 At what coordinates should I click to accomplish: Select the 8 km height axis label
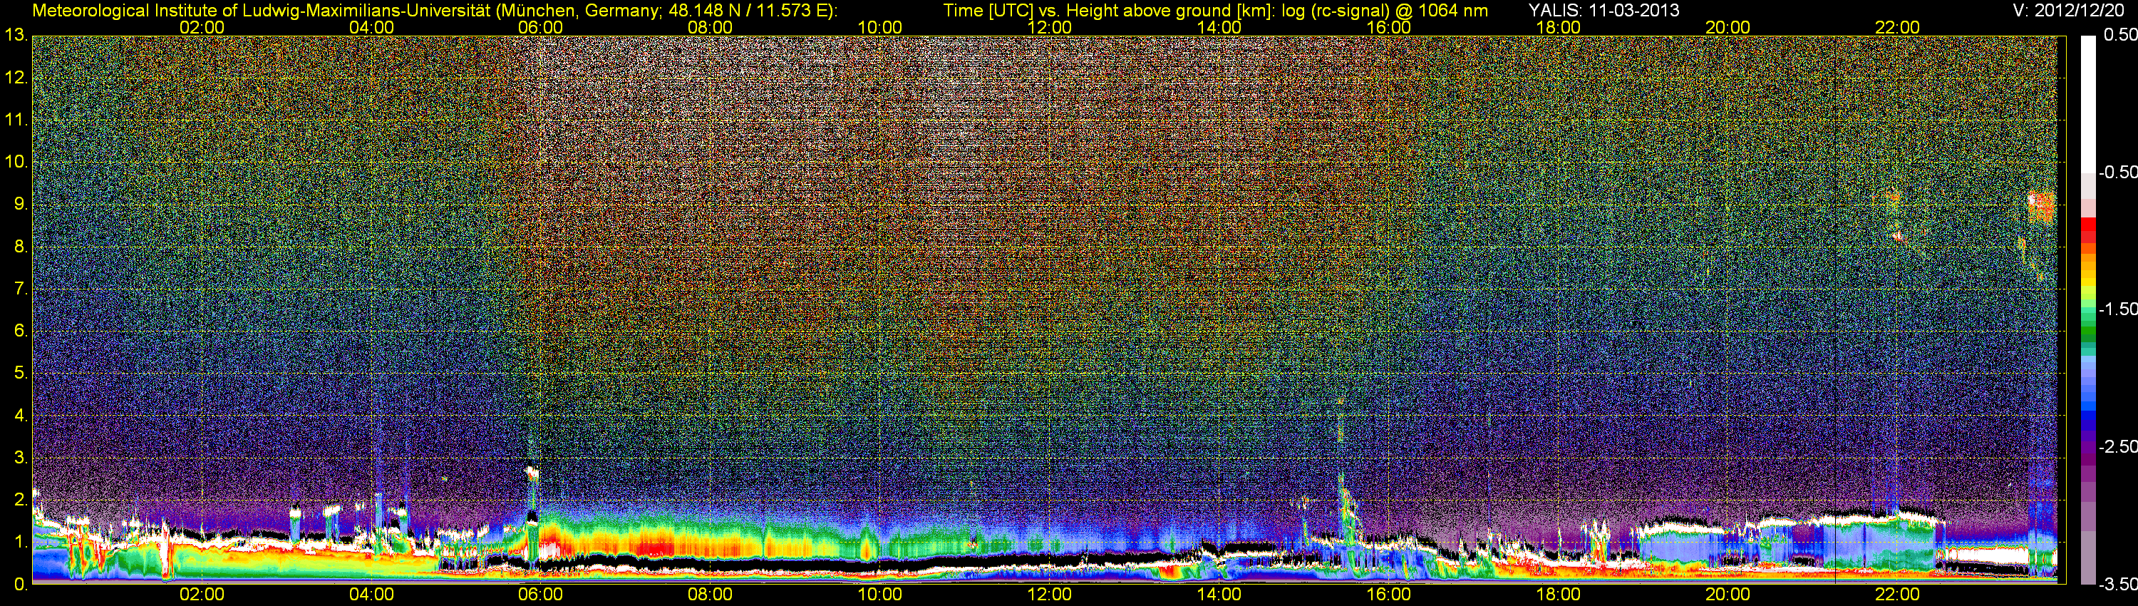(20, 247)
